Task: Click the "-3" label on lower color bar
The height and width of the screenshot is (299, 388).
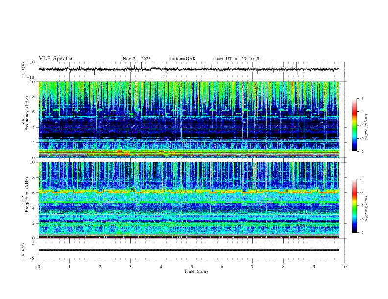Action: tap(361, 179)
